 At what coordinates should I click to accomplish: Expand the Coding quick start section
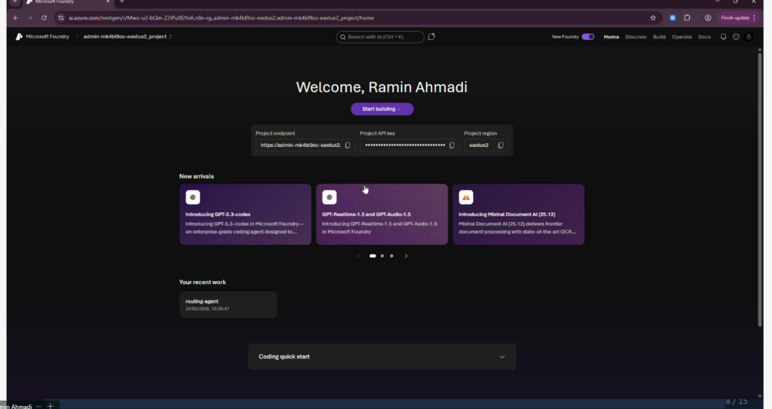[502, 357]
